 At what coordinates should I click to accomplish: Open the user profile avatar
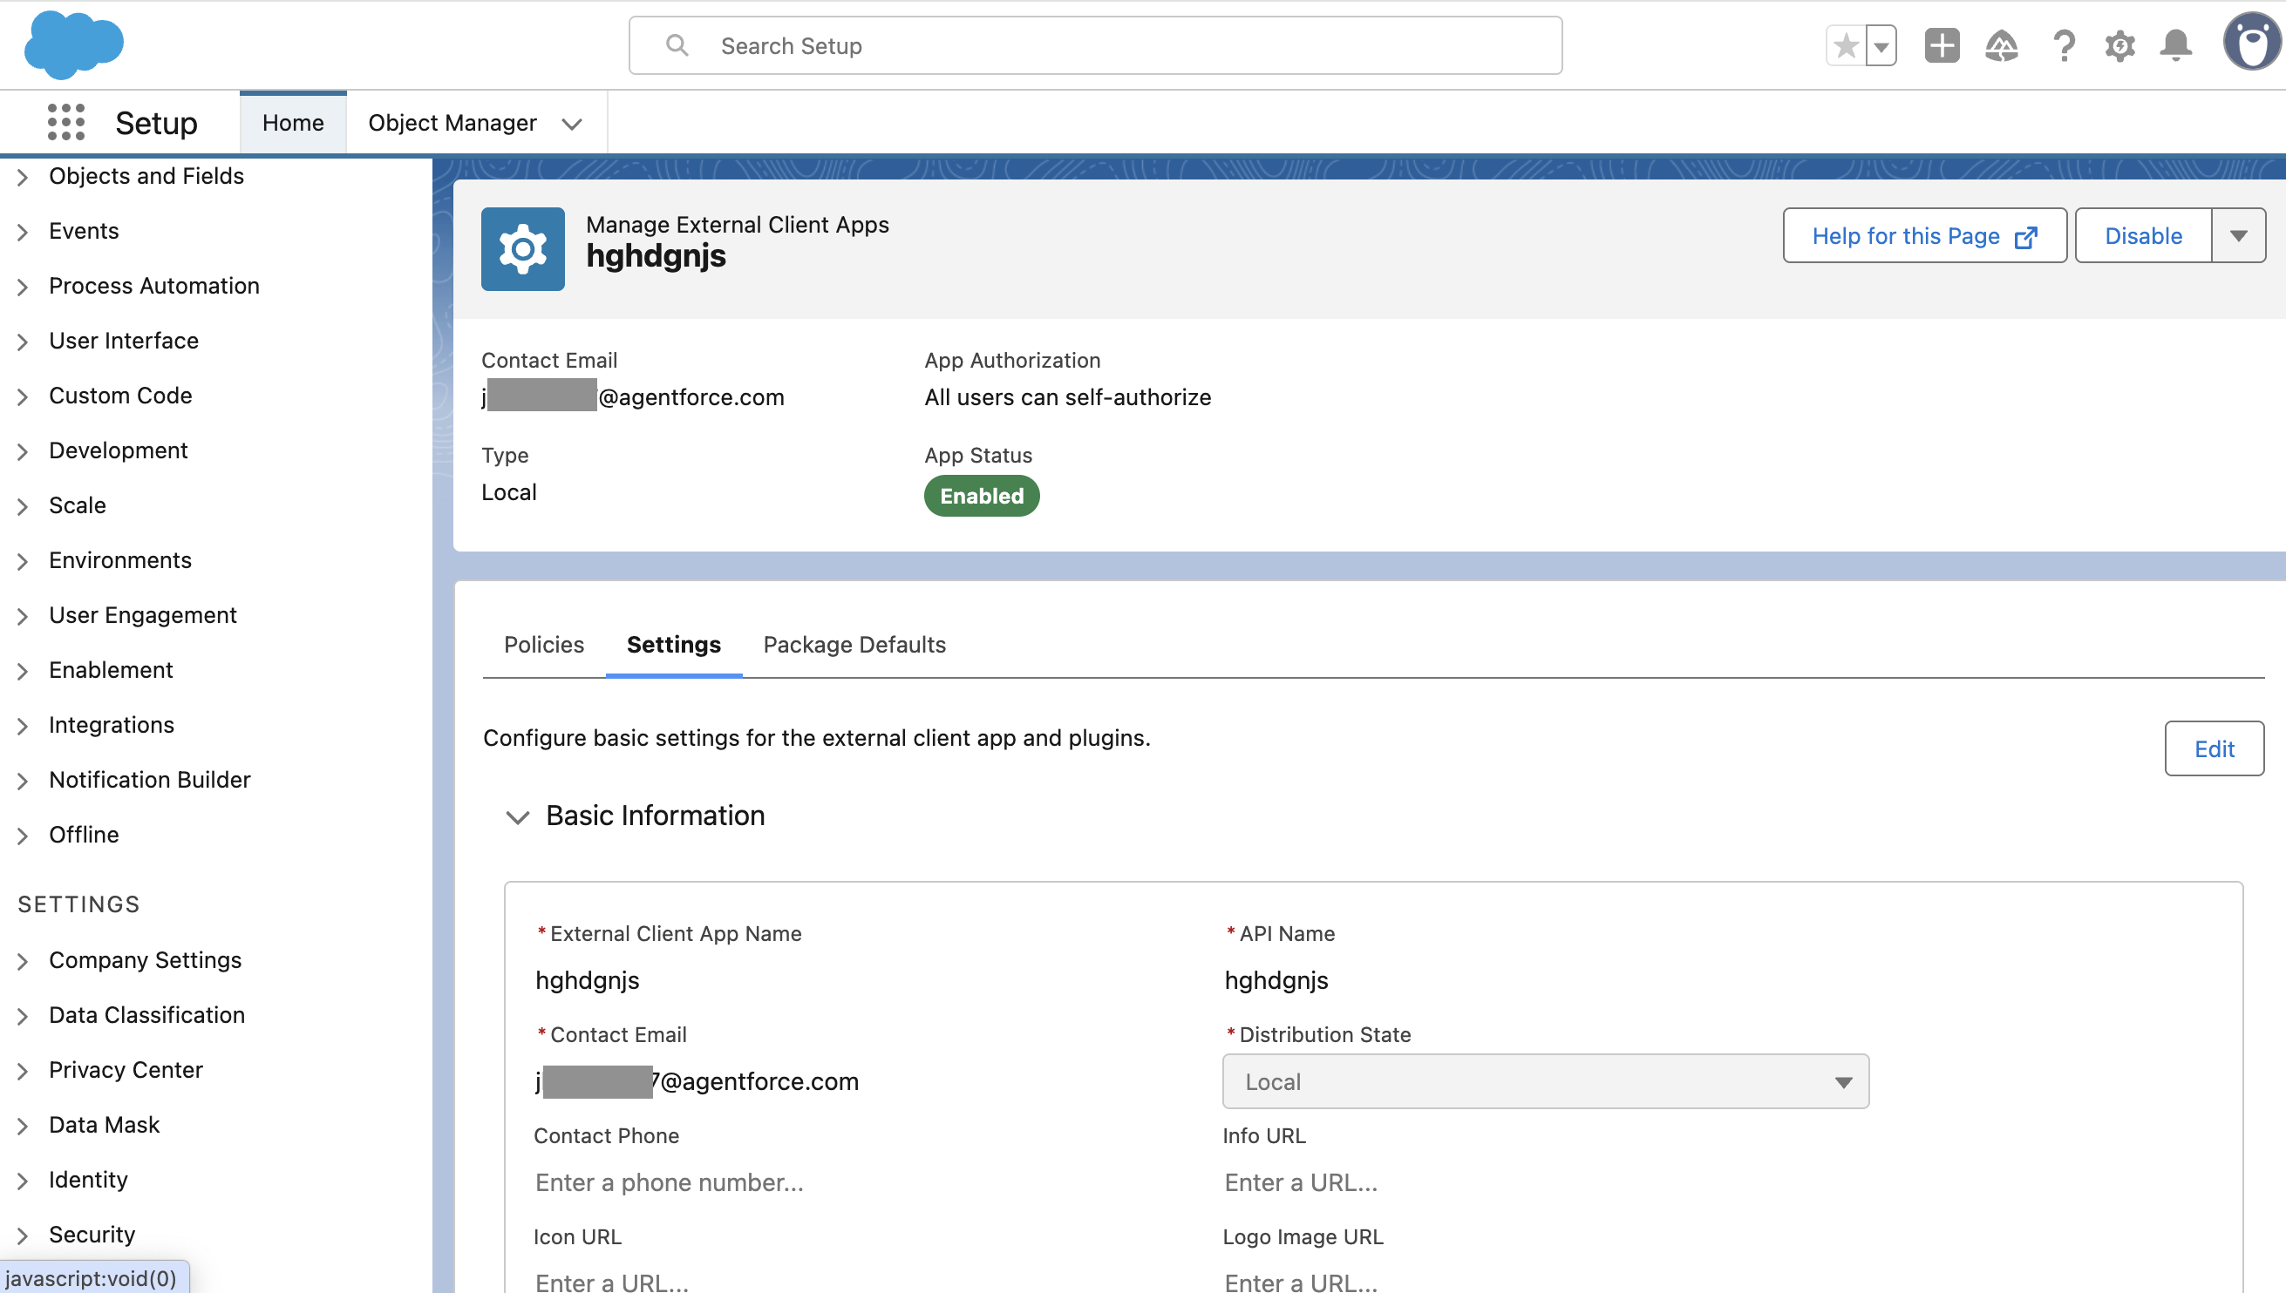pos(2252,41)
